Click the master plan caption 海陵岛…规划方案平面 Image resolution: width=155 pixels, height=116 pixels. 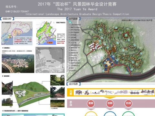pos(137,20)
